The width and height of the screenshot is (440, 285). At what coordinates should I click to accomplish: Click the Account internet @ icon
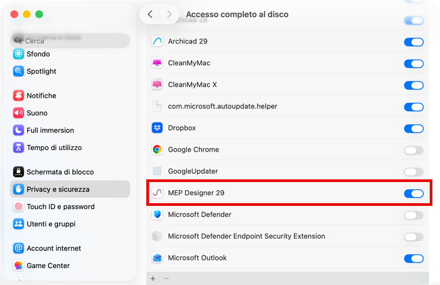pyautogui.click(x=18, y=248)
